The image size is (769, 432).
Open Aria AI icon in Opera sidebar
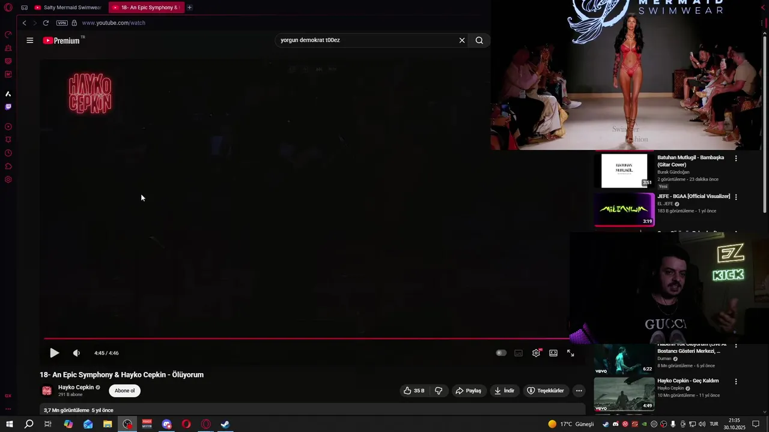coord(8,94)
